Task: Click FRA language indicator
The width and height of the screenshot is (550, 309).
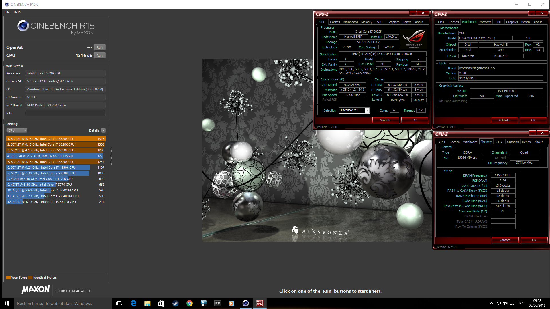Action: coord(520,303)
